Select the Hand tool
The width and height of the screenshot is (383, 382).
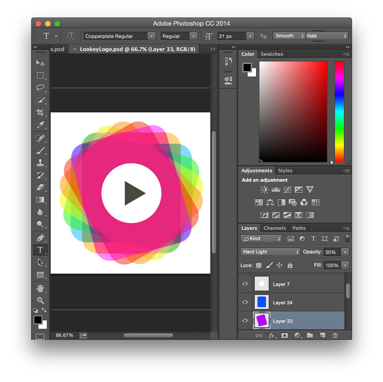[40, 288]
